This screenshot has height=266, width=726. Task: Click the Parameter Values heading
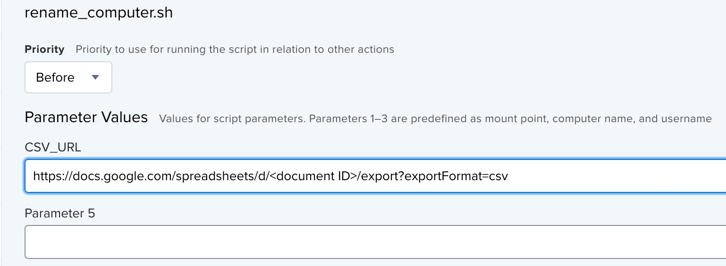coord(86,117)
